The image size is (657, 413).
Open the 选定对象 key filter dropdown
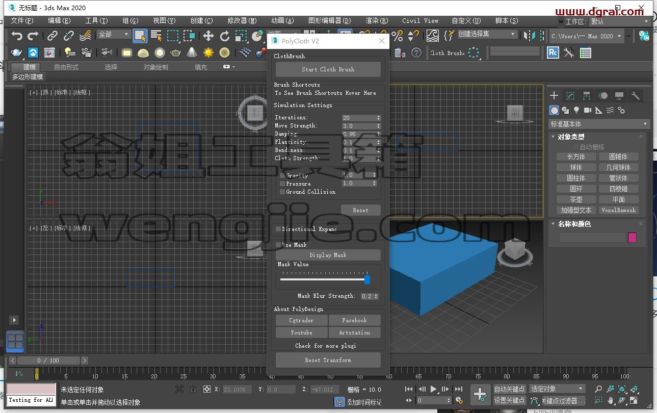click(x=557, y=389)
